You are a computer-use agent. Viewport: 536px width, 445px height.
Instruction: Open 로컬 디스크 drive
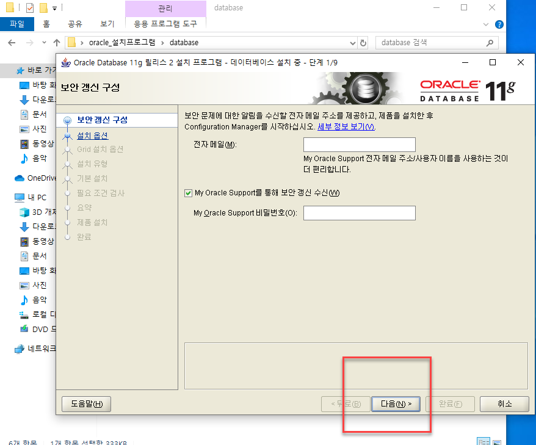37,314
